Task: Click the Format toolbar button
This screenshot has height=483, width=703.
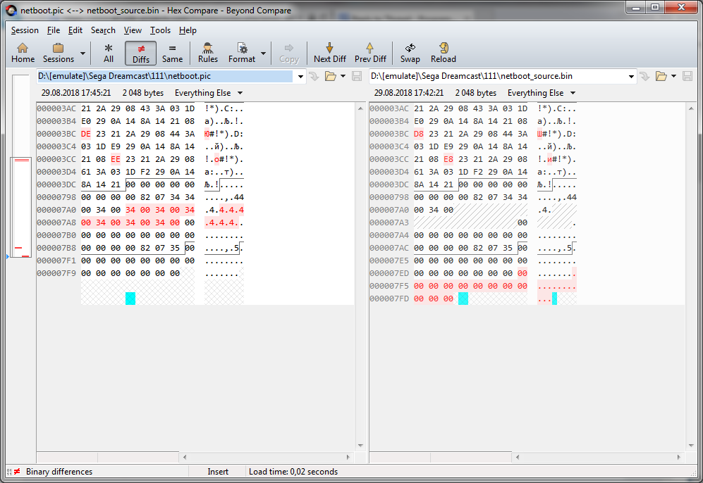Action: [242, 53]
